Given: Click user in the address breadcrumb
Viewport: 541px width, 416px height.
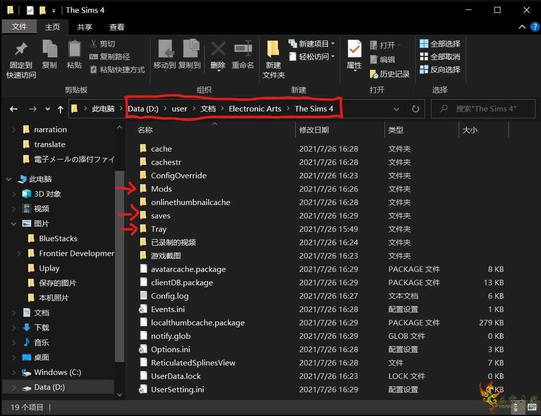Looking at the screenshot, I should pos(179,108).
